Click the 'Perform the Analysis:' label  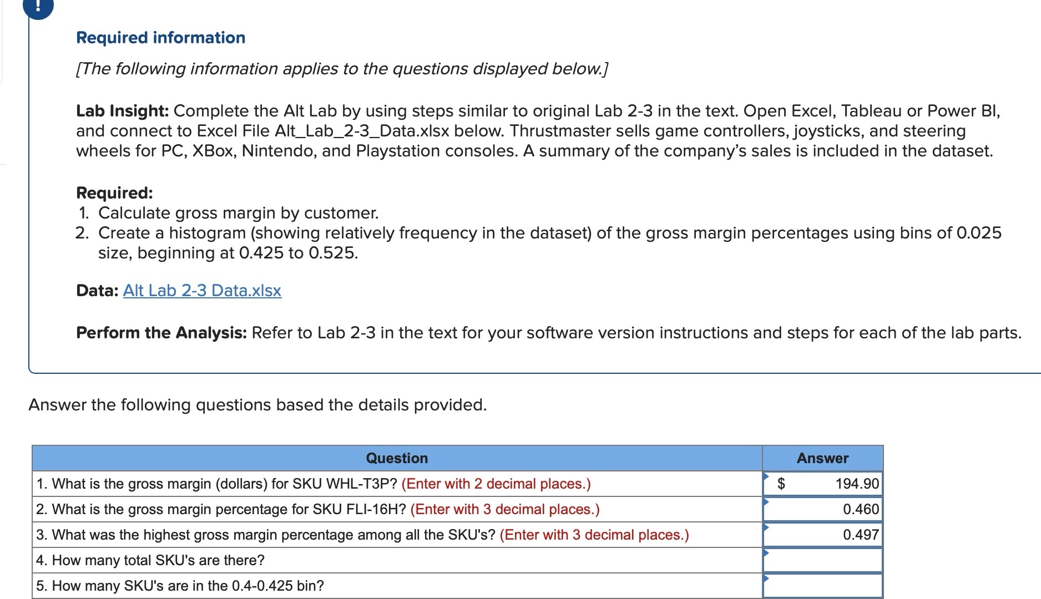[161, 333]
